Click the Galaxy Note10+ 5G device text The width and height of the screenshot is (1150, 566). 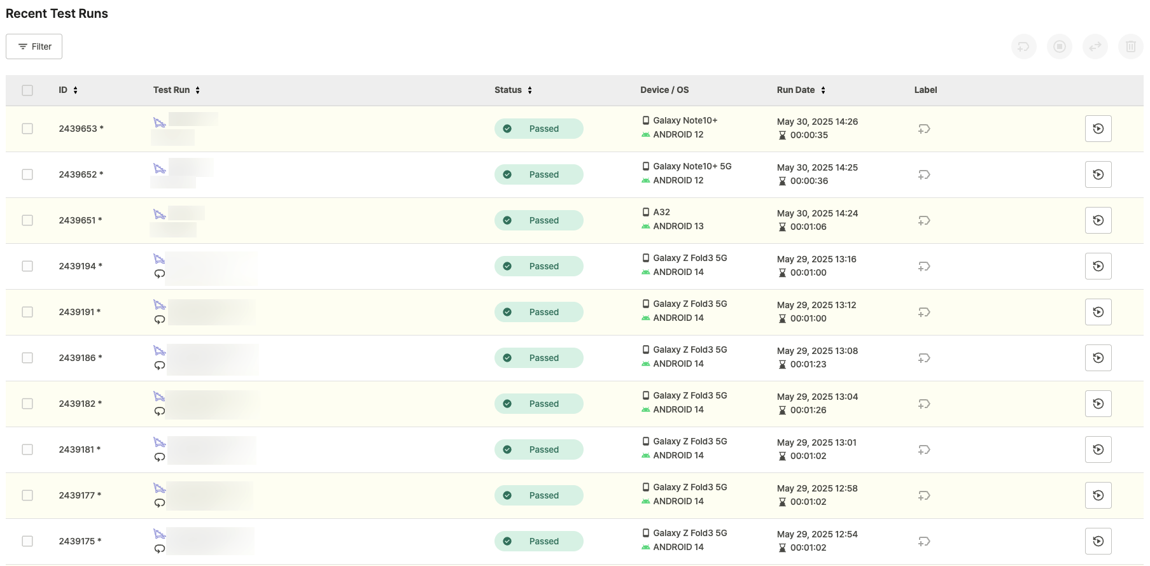point(692,166)
